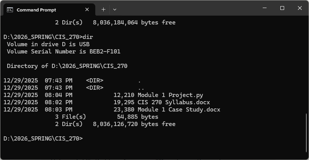The image size is (309, 160).
Task: Maximize the terminal window
Action: 282,8
